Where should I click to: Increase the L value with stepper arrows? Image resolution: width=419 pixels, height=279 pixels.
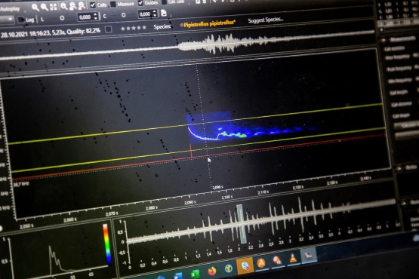point(96,14)
